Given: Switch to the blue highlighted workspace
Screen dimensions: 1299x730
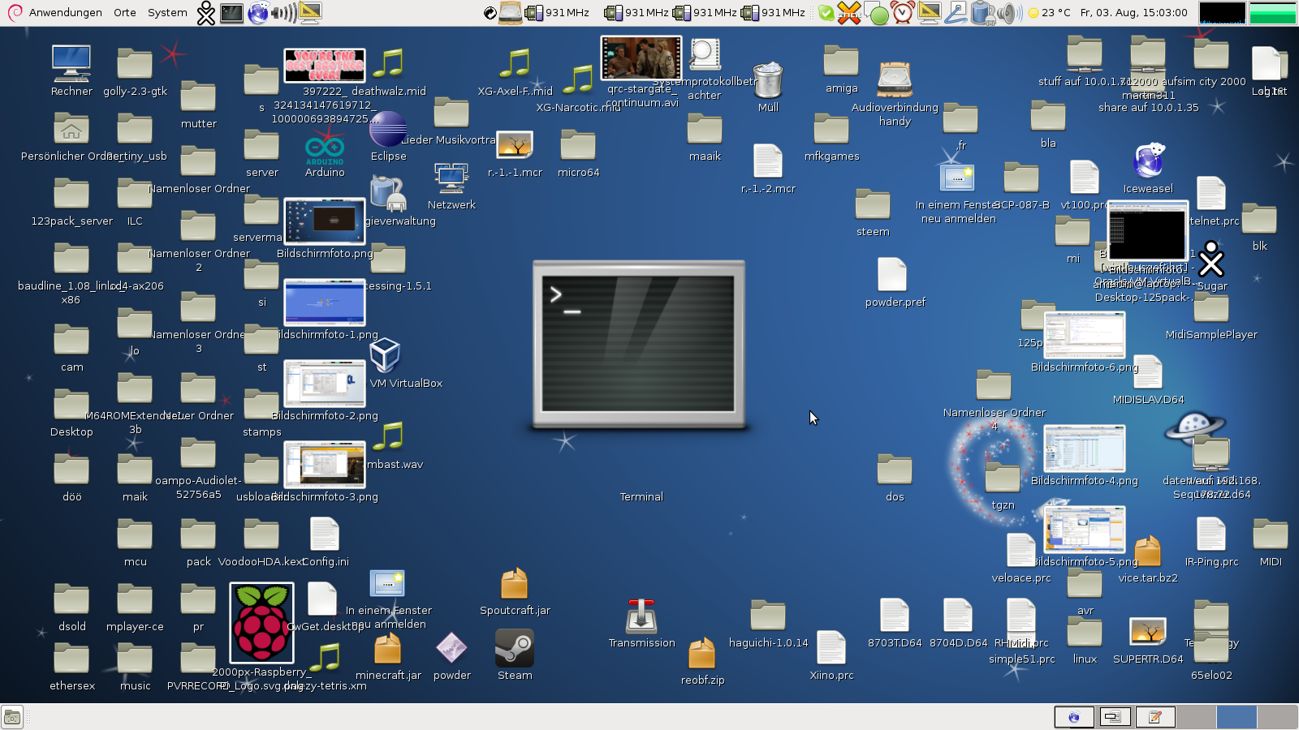Looking at the screenshot, I should pyautogui.click(x=1236, y=717).
